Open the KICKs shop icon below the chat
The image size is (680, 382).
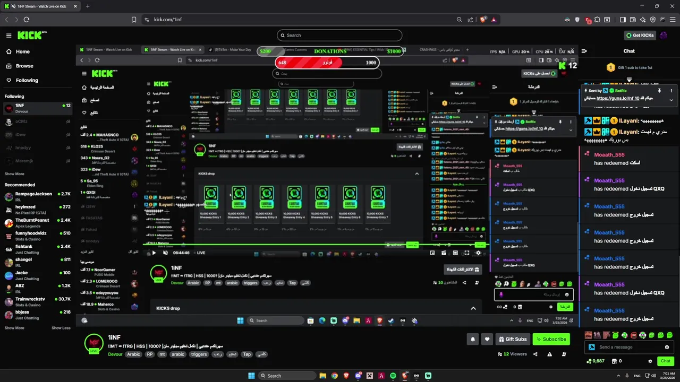pyautogui.click(x=615, y=361)
